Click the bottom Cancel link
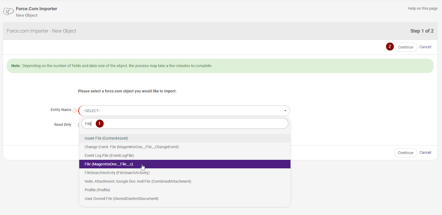442x215 pixels. coord(425,153)
